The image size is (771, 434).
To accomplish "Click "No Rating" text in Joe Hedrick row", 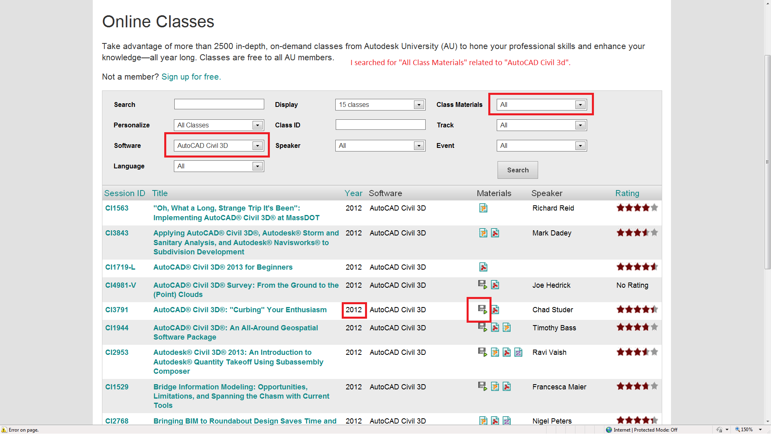I will (x=632, y=285).
